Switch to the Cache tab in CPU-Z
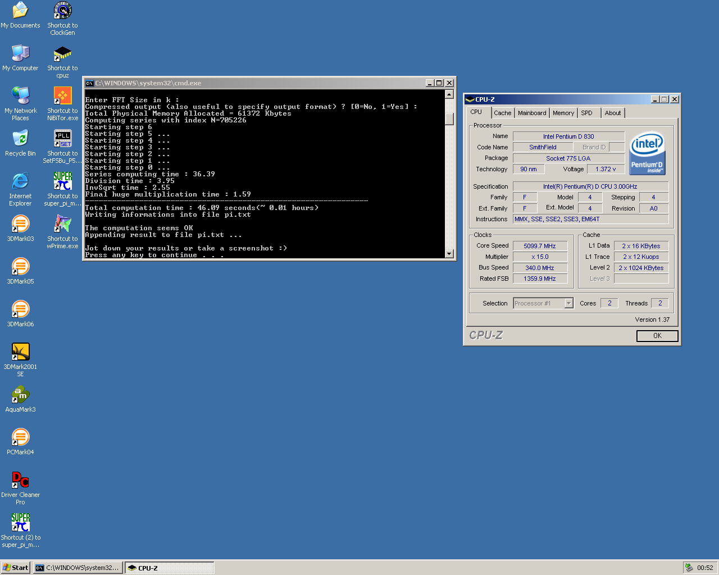 (502, 113)
